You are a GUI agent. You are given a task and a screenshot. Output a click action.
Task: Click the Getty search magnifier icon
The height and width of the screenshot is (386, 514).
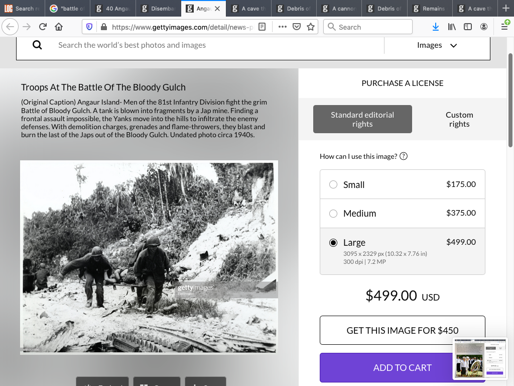pyautogui.click(x=37, y=45)
